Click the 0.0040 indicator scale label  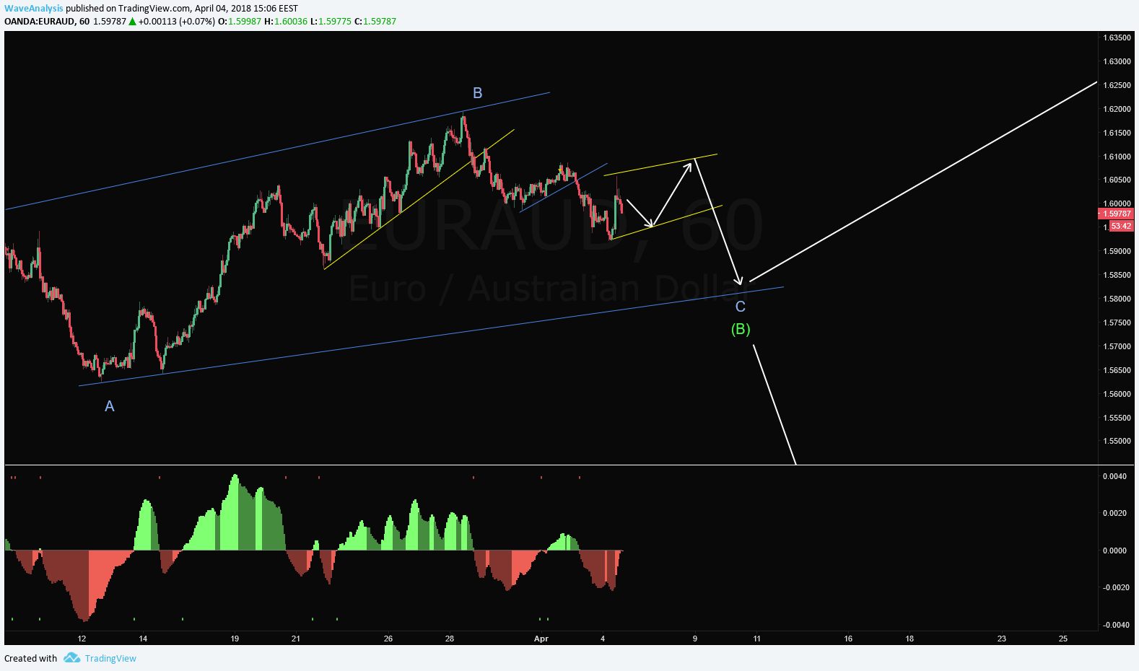(1114, 476)
